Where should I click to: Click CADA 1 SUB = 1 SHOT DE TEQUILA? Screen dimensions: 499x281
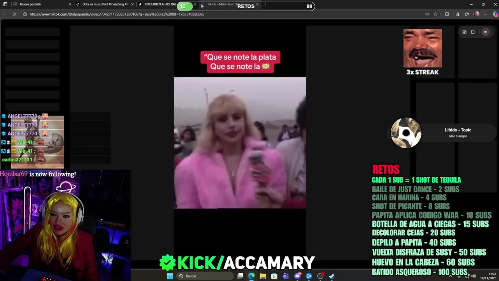(416, 180)
